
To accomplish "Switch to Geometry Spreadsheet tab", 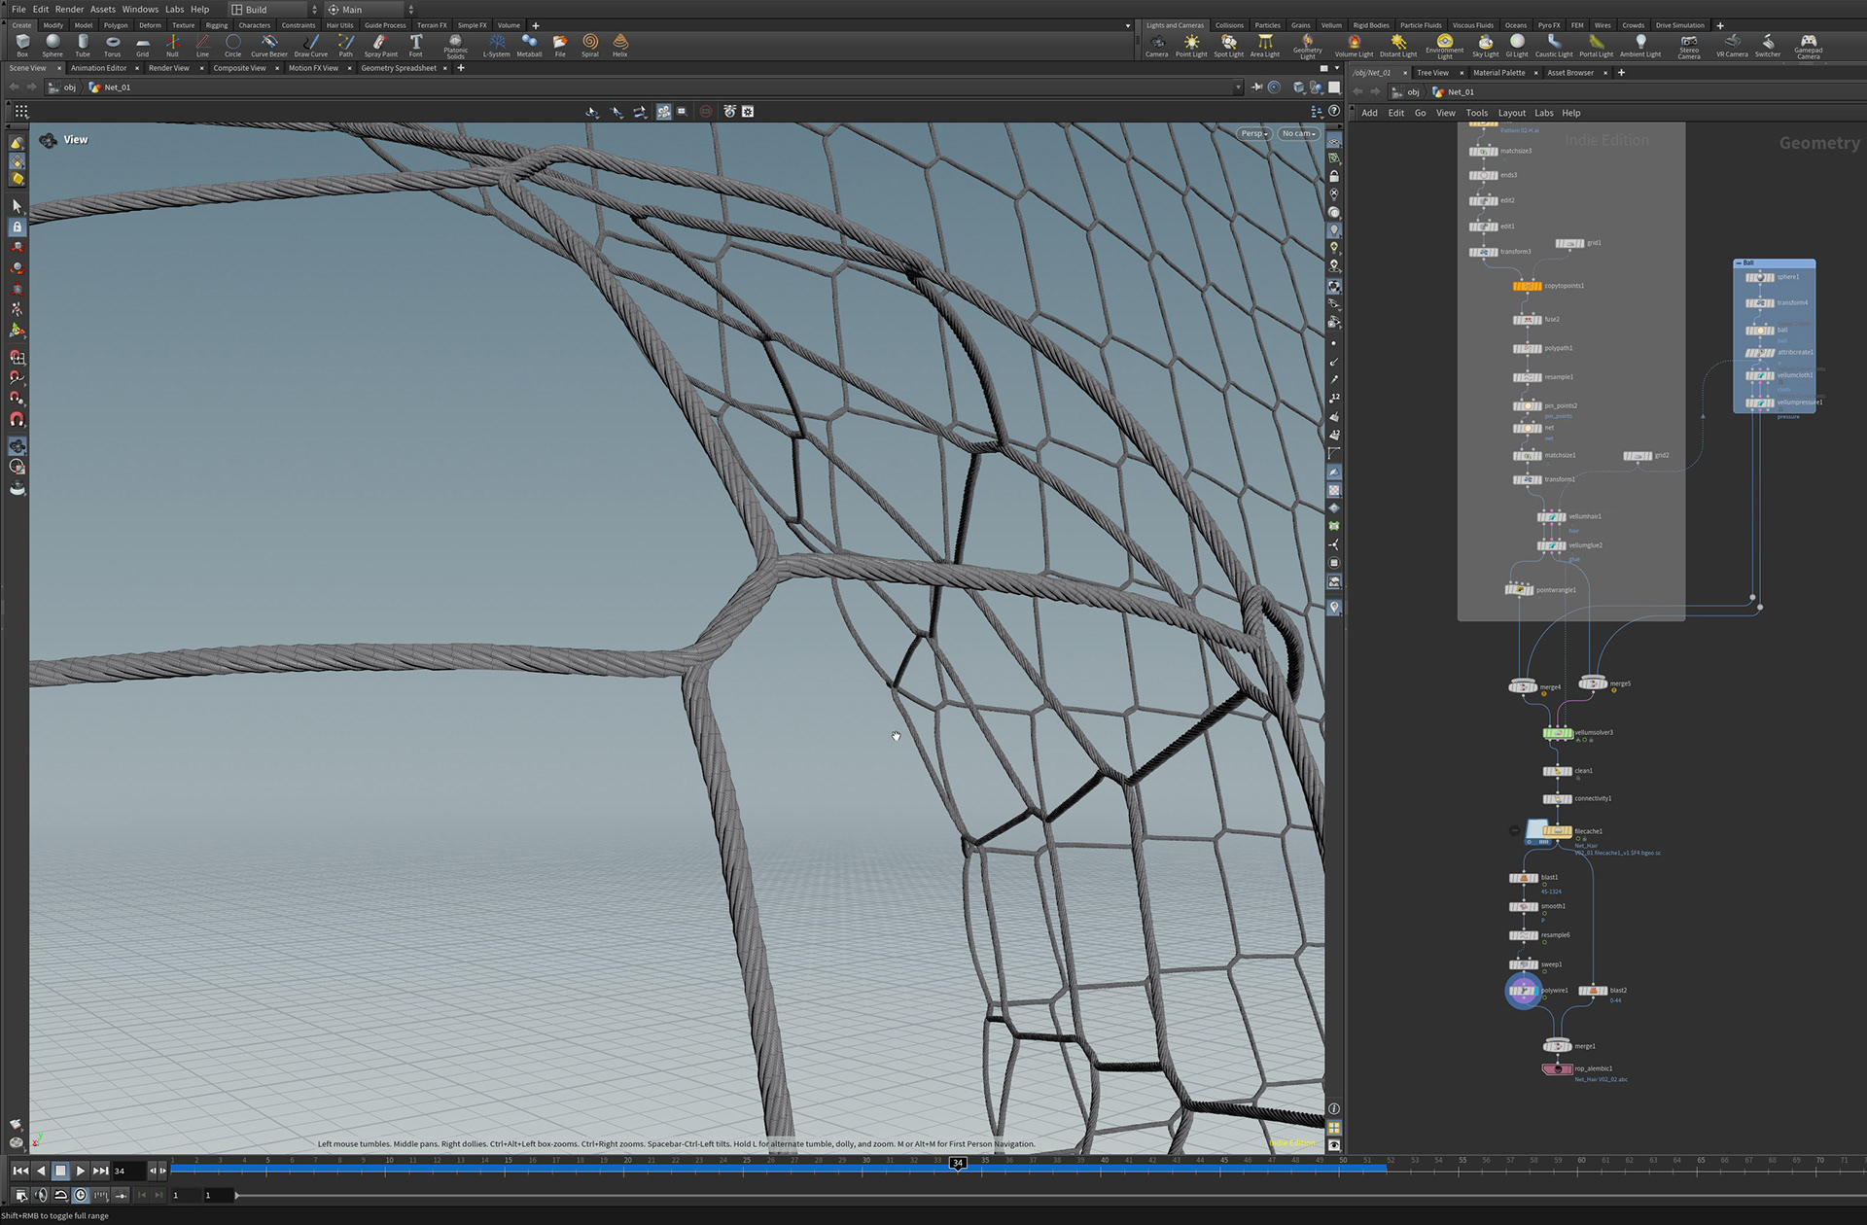I will 398,68.
